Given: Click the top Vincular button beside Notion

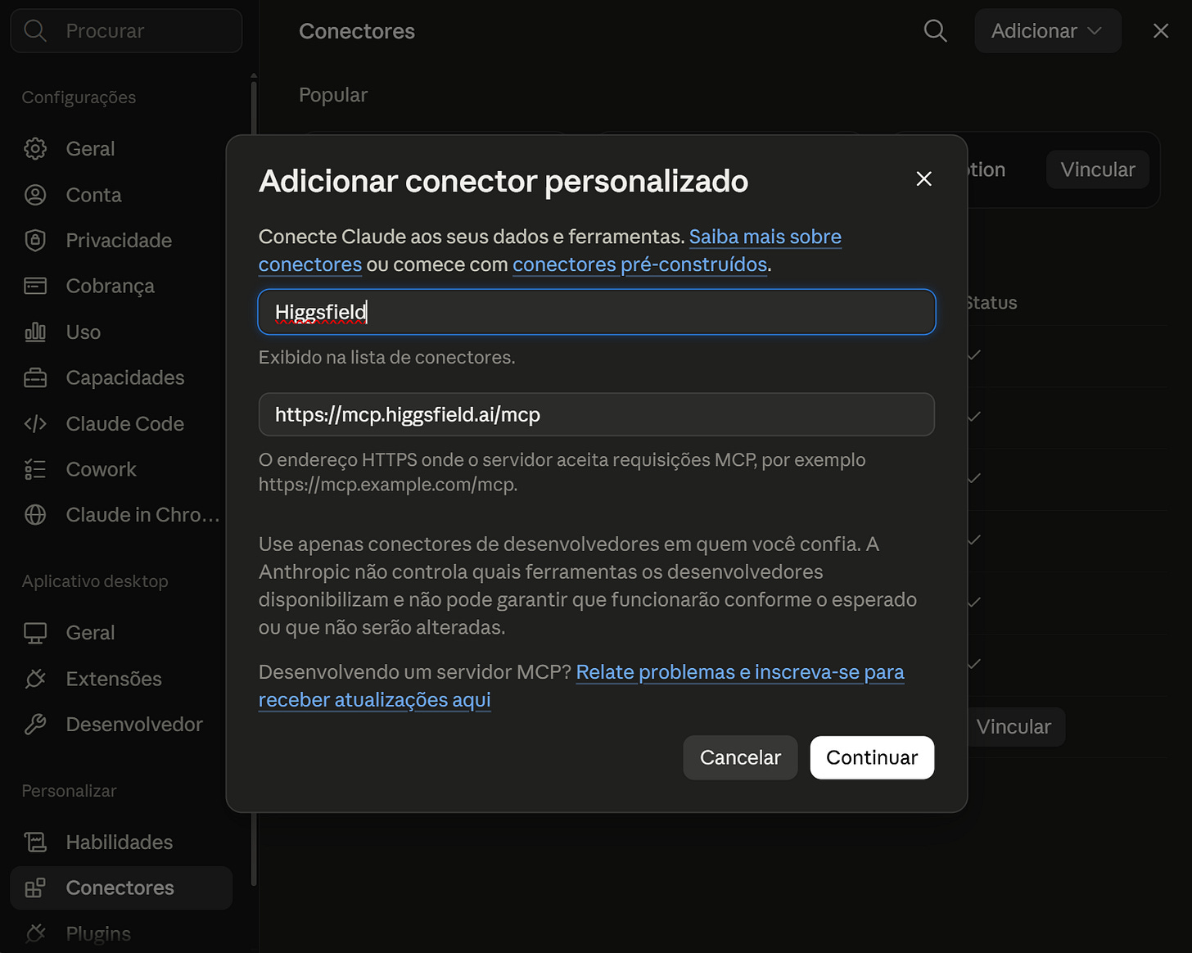Looking at the screenshot, I should [1097, 169].
